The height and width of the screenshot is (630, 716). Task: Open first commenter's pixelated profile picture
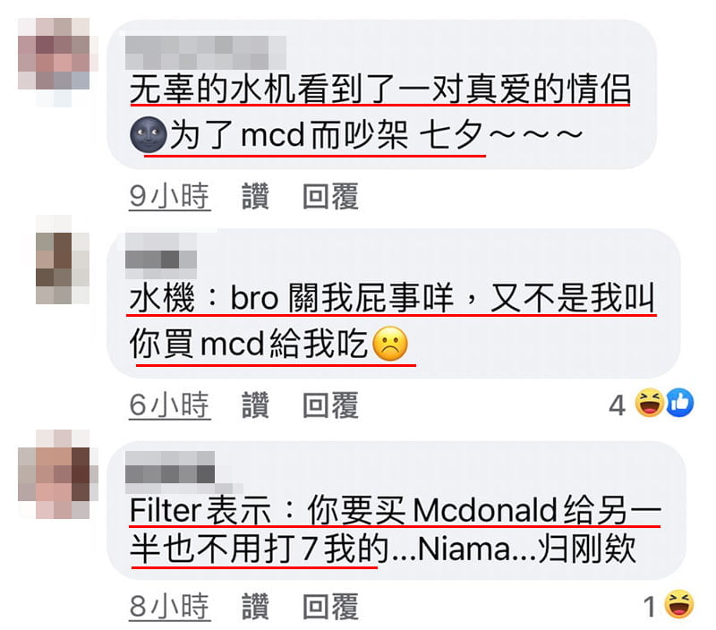(x=58, y=62)
